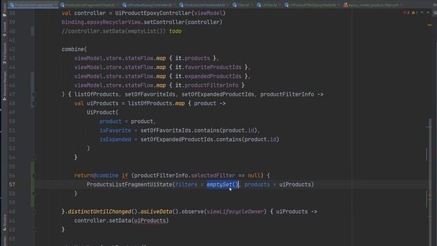
Task: Toggle fold marker at line 62
Action: (x=33, y=230)
